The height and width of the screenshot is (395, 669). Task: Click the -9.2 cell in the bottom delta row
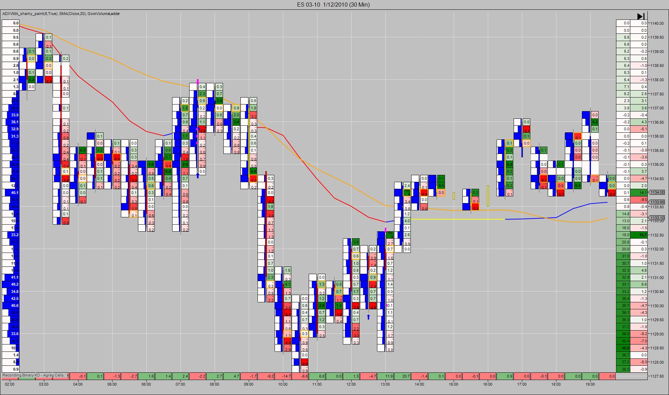[x=266, y=376]
